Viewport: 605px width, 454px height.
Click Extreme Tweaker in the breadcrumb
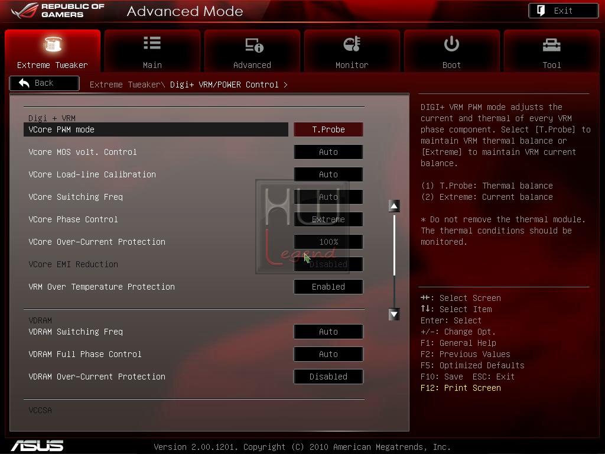127,85
